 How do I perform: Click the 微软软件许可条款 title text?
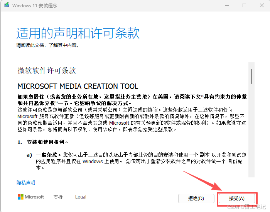(47, 70)
